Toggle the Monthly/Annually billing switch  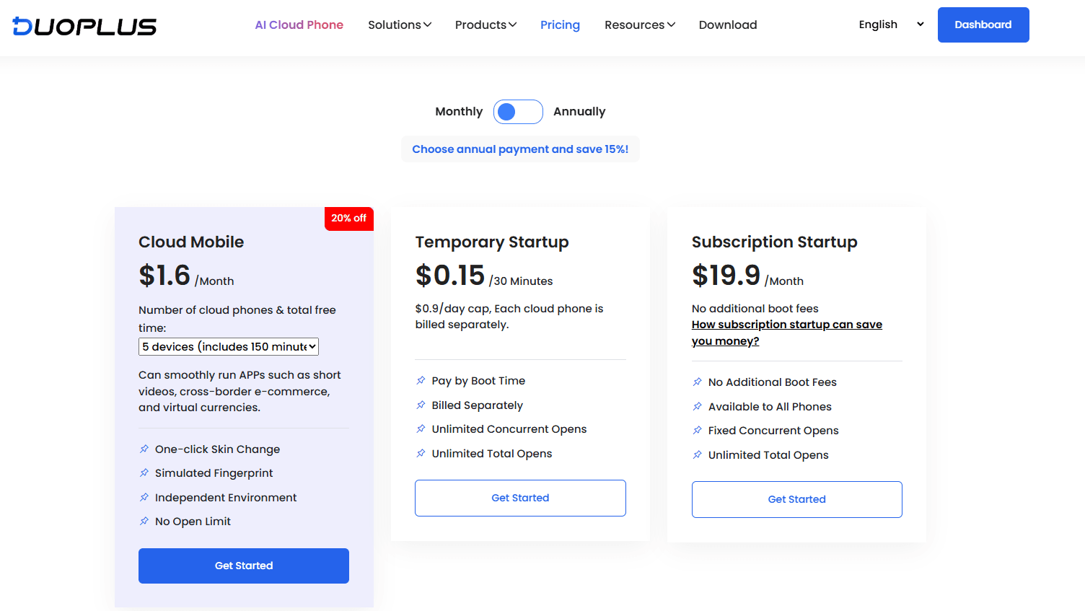coord(518,112)
